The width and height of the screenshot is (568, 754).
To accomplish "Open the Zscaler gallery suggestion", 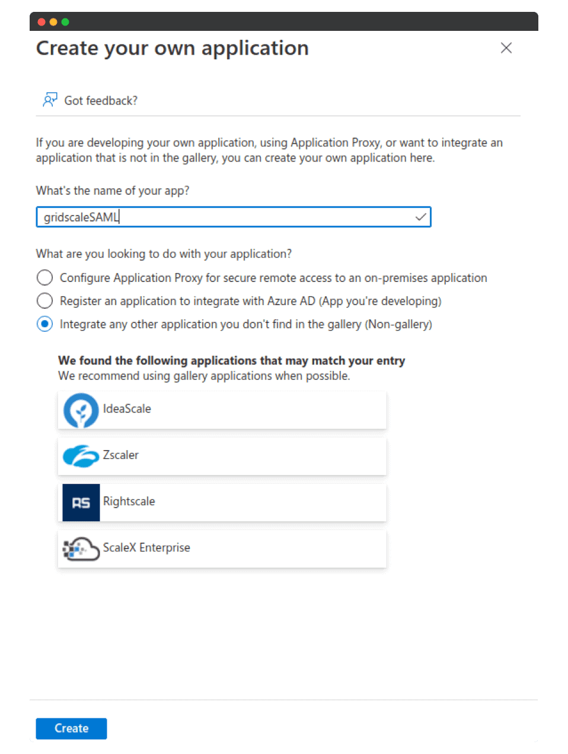I will pyautogui.click(x=222, y=456).
